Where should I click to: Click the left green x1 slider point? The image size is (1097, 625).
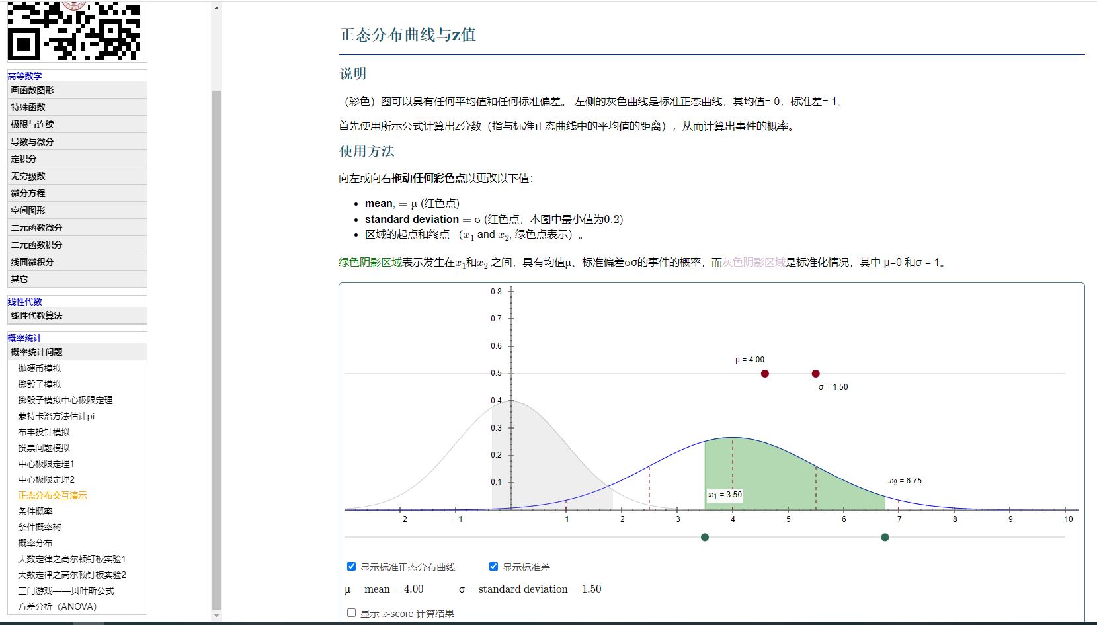point(705,537)
